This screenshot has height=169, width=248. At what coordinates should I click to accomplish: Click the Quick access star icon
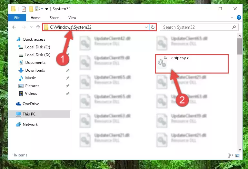click(x=19, y=39)
